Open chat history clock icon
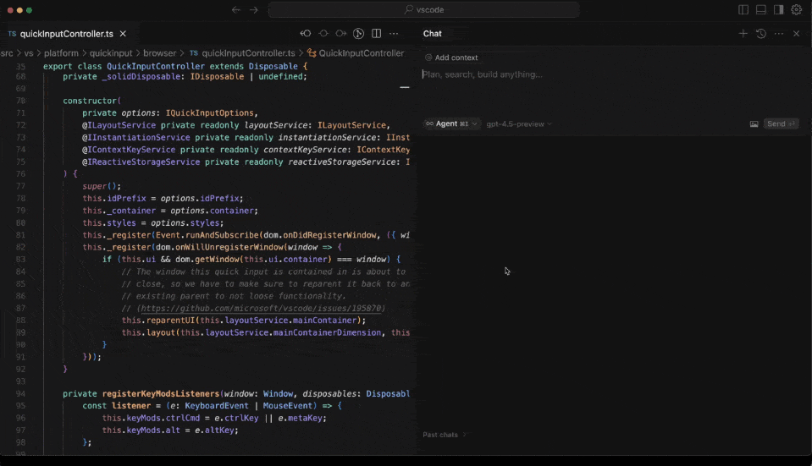Image resolution: width=812 pixels, height=466 pixels. pyautogui.click(x=760, y=34)
